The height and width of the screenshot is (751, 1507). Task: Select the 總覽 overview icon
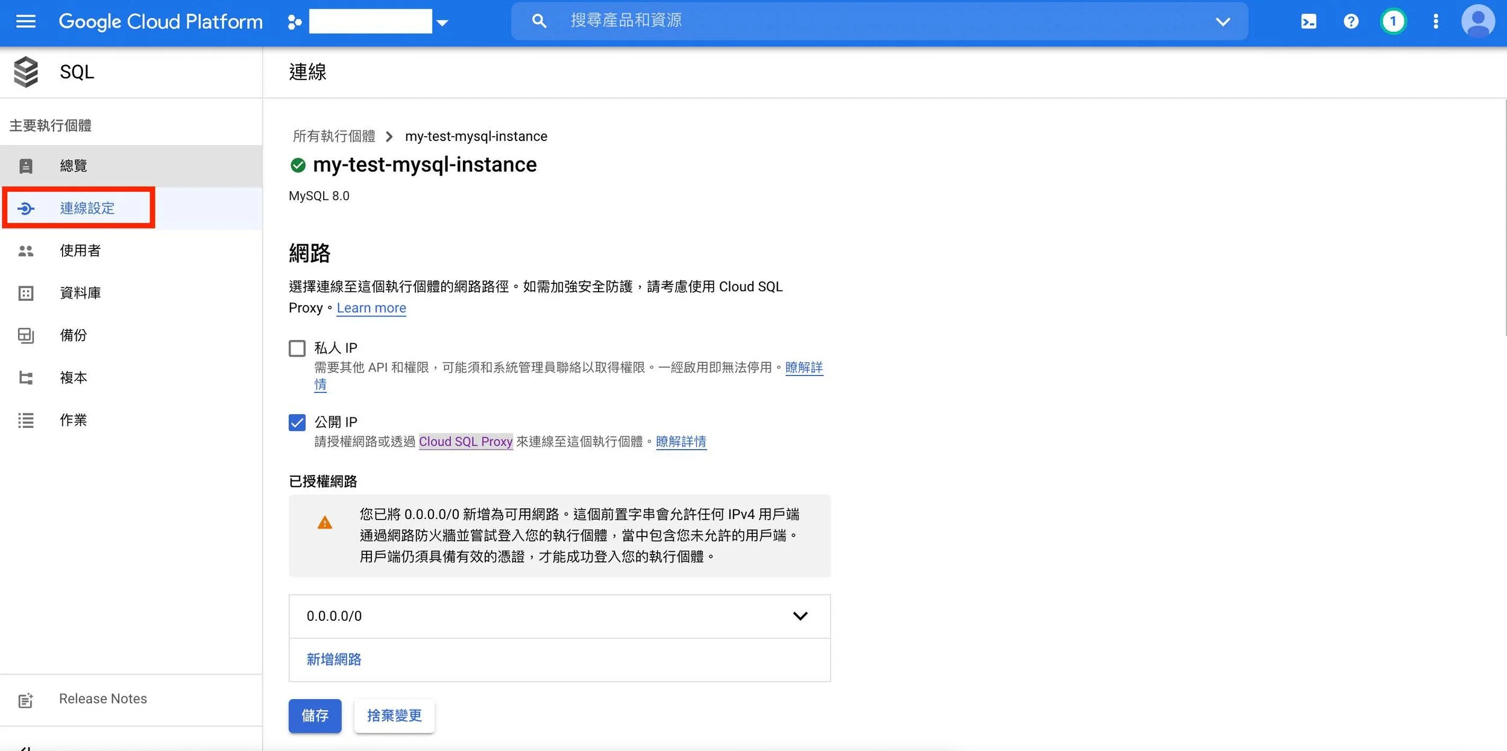(25, 165)
